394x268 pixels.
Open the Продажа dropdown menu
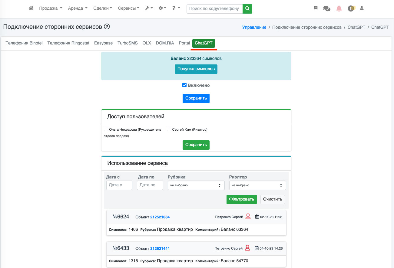(x=51, y=8)
